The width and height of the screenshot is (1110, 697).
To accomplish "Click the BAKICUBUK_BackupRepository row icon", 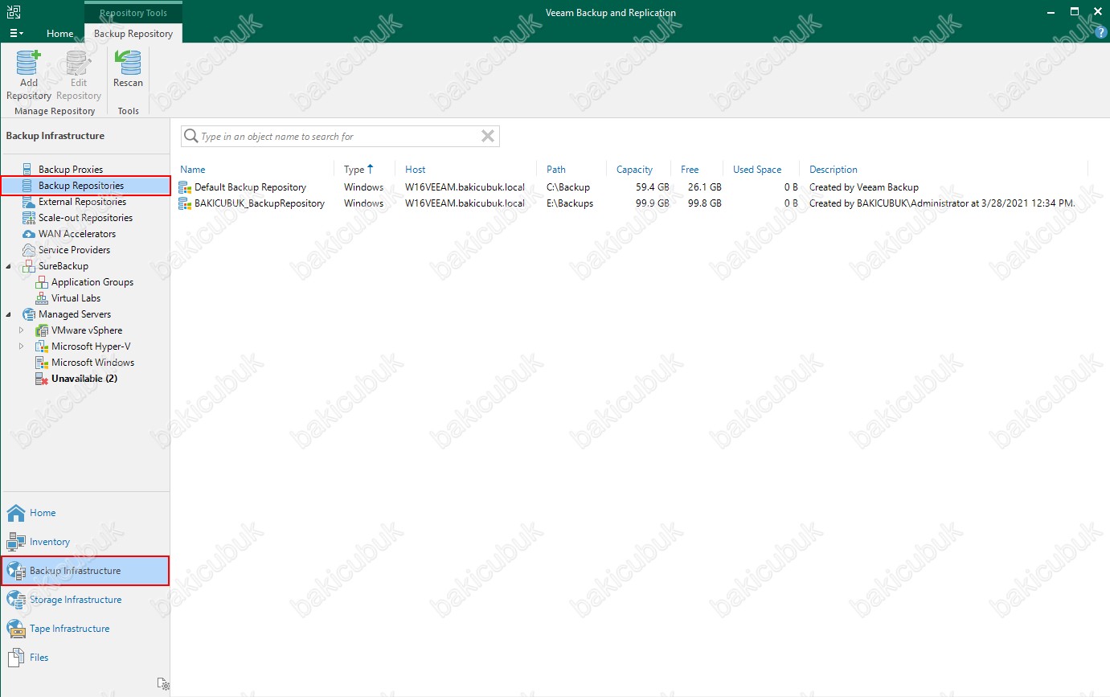I will (x=186, y=203).
